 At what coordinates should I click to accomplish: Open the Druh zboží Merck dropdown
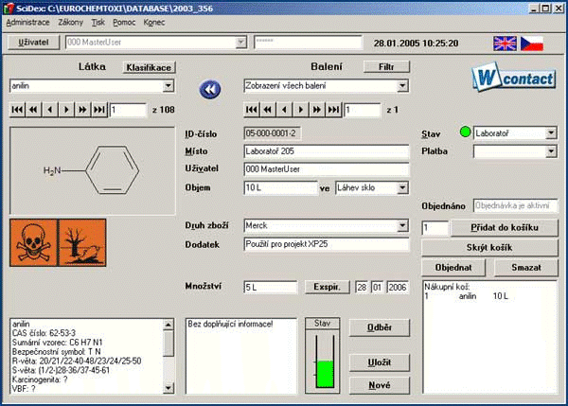pos(401,226)
